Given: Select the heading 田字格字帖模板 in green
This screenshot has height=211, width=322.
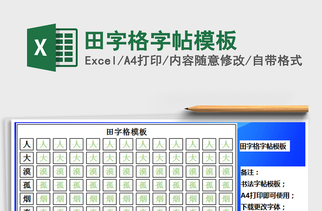Looking at the screenshot, I should click(161, 41).
